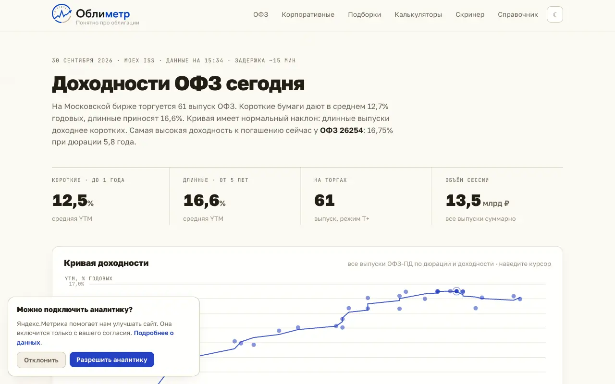Image resolution: width=615 pixels, height=384 pixels.
Task: Click ДЛИННЫЕ · ОТ 5 ЛЕТ label
Action: (x=216, y=180)
